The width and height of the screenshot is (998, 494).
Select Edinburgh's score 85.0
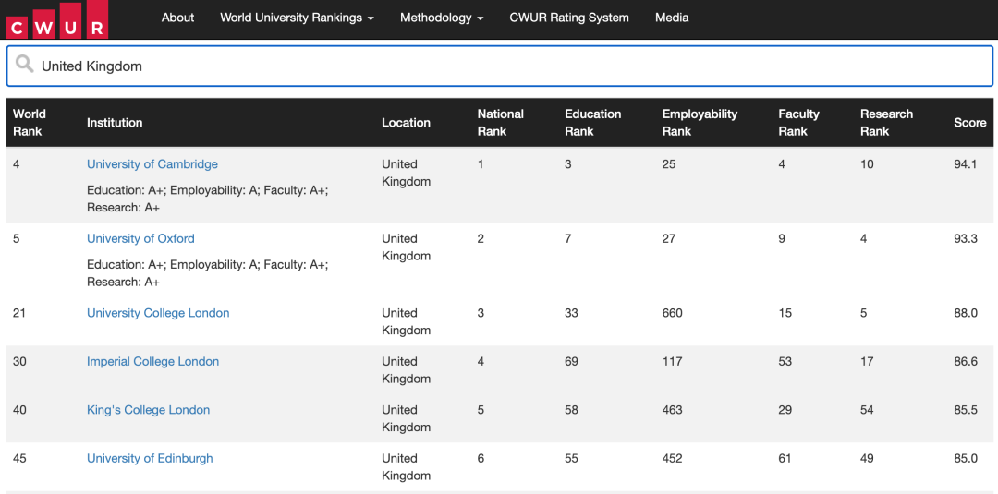[x=966, y=458]
